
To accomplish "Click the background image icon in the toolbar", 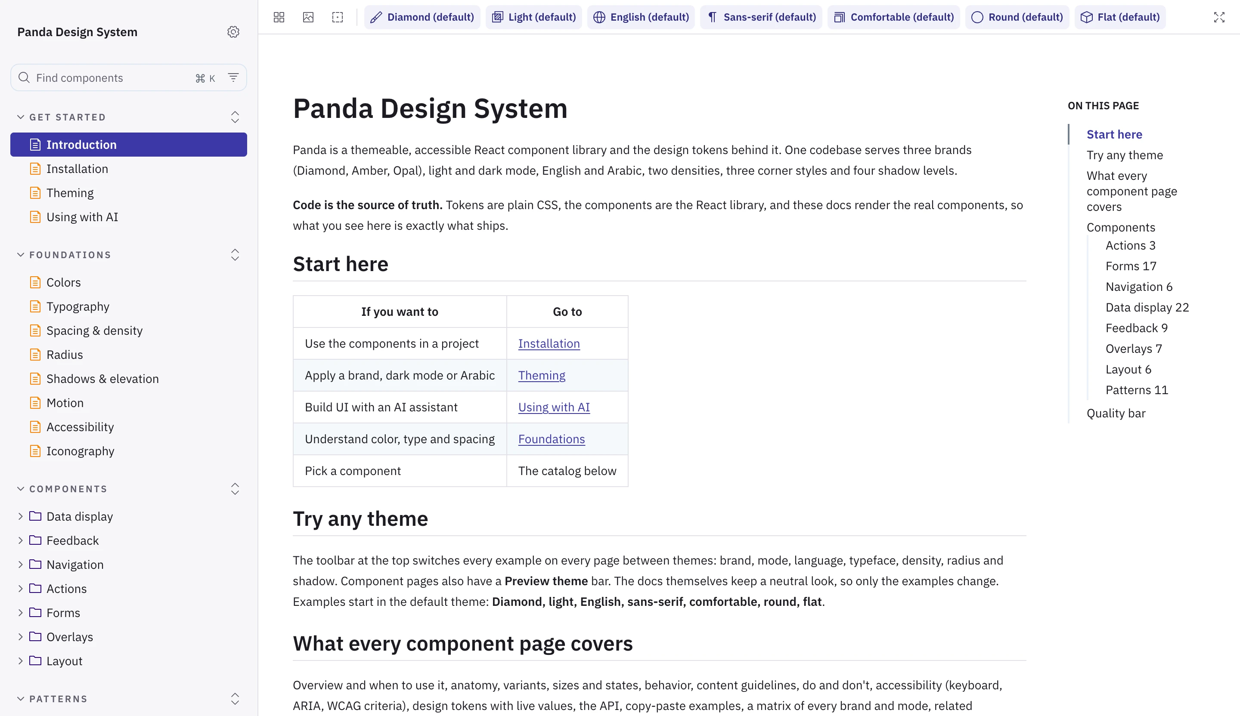I will 308,17.
